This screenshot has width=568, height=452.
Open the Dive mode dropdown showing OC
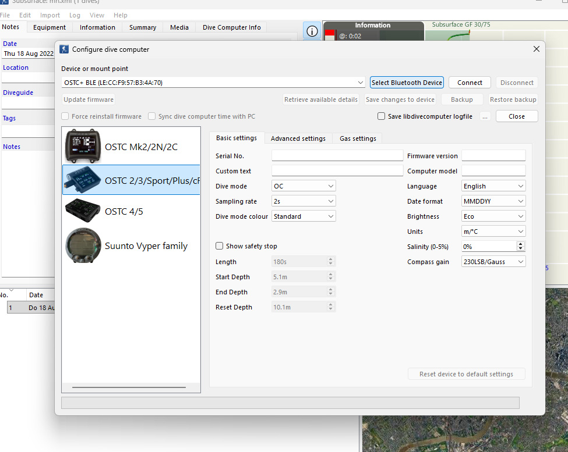304,186
